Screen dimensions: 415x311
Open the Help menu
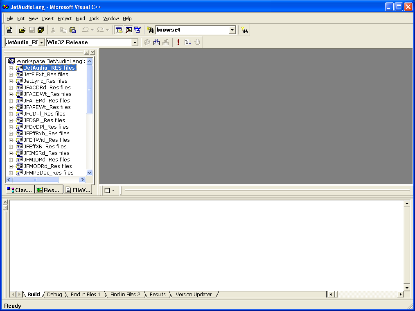tap(127, 18)
